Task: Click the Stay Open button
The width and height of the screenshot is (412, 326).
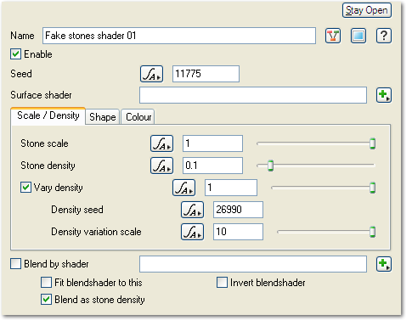Action: [x=367, y=10]
